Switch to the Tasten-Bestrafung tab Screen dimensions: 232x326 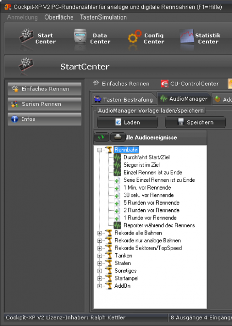[124, 99]
